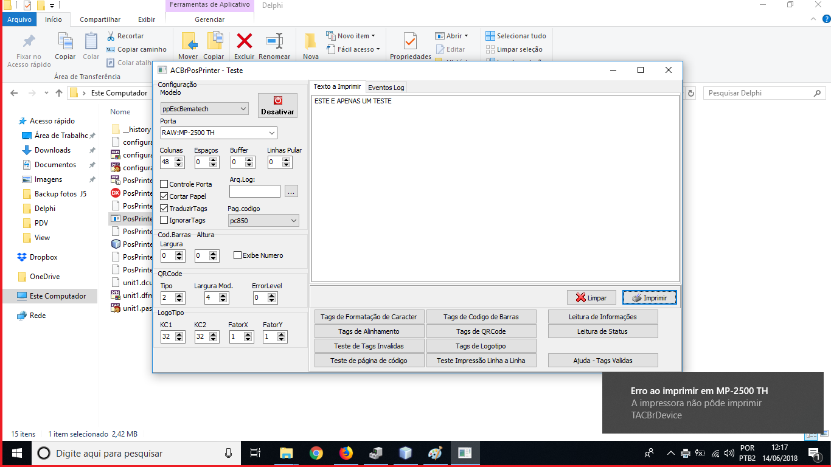
Task: Select the Texto a Imprimir tab
Action: pyautogui.click(x=337, y=87)
